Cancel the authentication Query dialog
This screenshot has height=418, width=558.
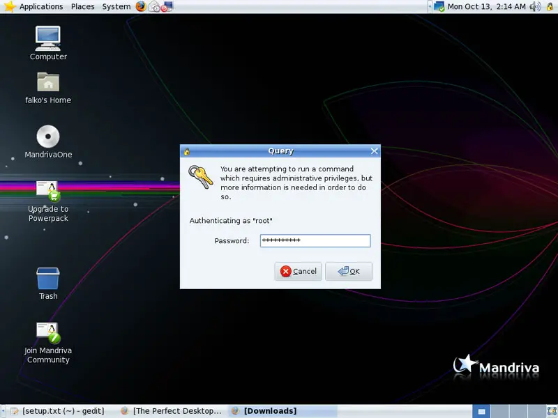click(299, 272)
